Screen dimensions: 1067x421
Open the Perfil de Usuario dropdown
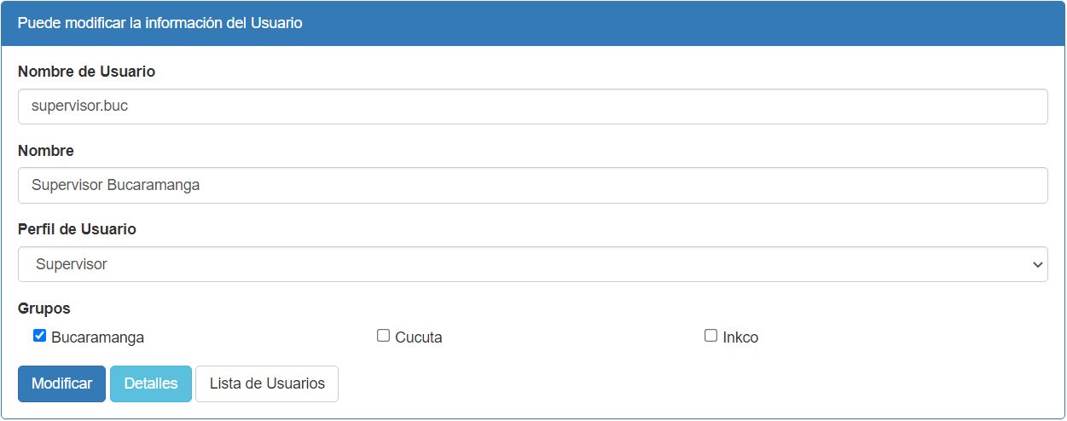point(532,264)
